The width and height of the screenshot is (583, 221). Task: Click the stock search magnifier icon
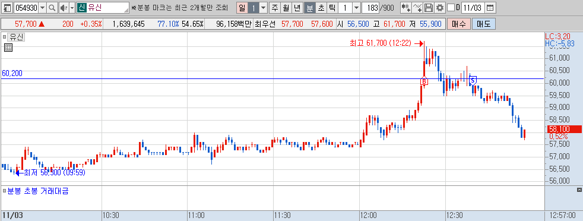(52, 8)
